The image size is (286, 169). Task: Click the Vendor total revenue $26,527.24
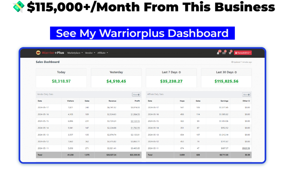click(111, 155)
